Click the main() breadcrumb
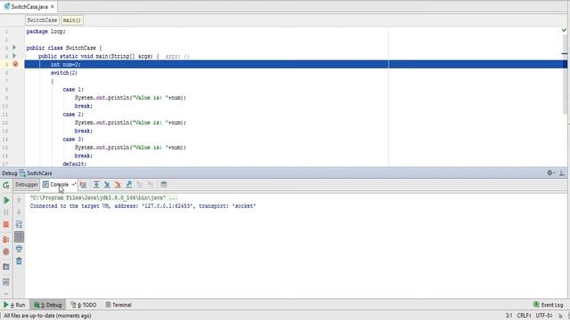This screenshot has height=320, width=570. (72, 20)
